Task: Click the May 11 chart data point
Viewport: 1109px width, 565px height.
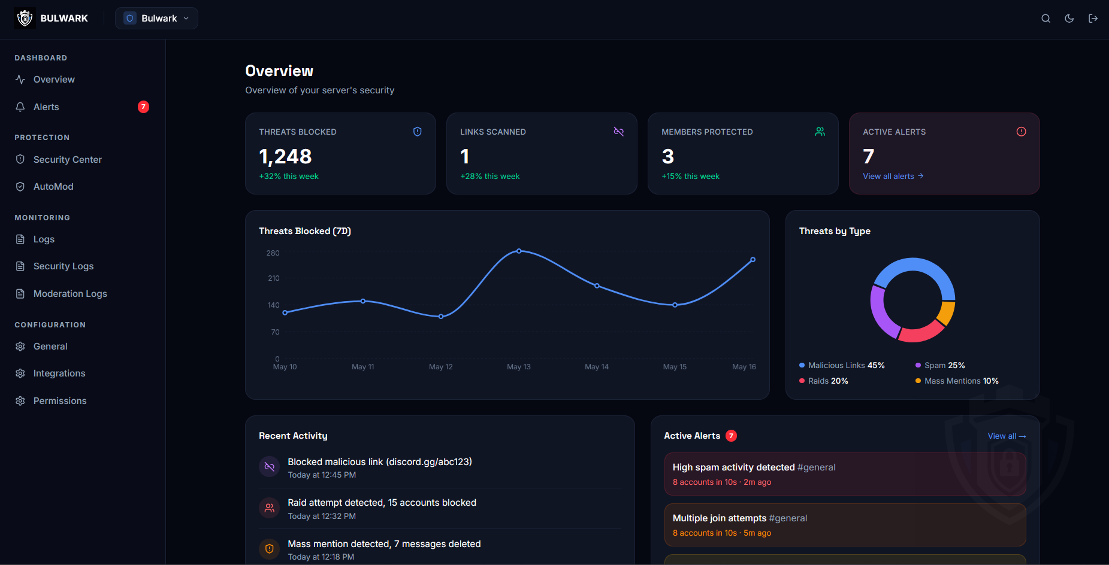Action: coord(363,301)
